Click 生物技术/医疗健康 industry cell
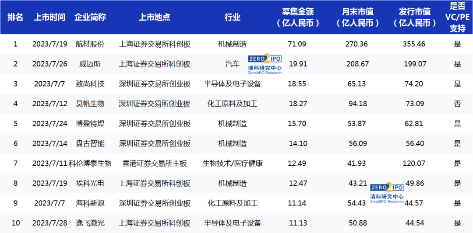Image resolution: width=473 pixels, height=233 pixels. 233,163
